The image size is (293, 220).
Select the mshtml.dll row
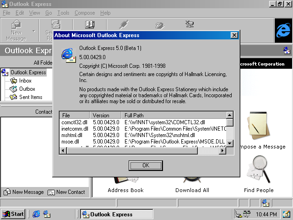coord(143,135)
